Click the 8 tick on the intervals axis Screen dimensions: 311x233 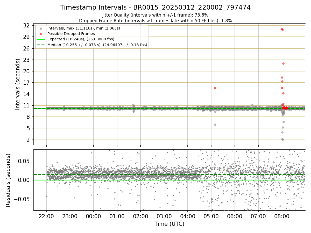tap(28, 117)
